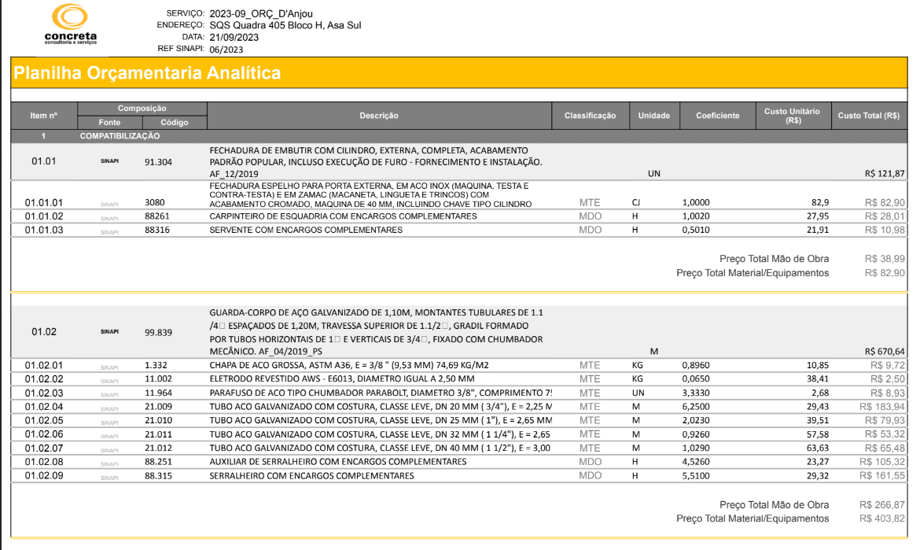Click total R$ 10,98
The image size is (920, 550).
coord(885,230)
